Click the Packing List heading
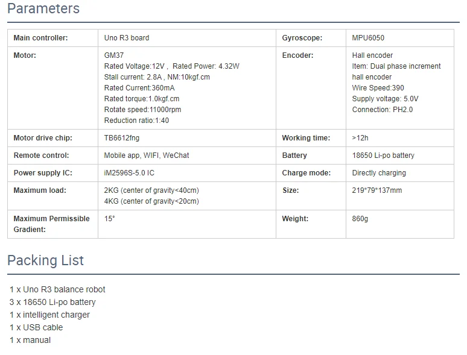Screen dimensions: 467x355 46,260
